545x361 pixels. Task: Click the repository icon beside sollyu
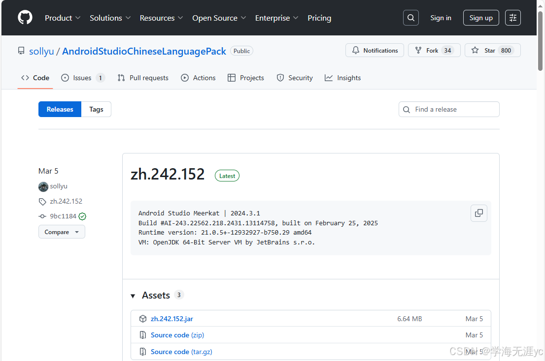click(21, 51)
